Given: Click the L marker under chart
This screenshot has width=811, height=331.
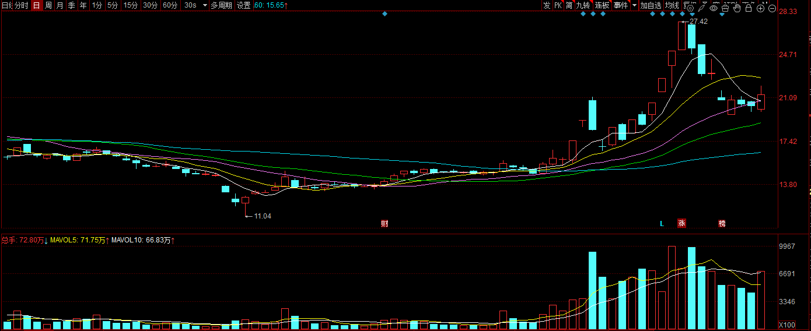Looking at the screenshot, I should click(662, 224).
